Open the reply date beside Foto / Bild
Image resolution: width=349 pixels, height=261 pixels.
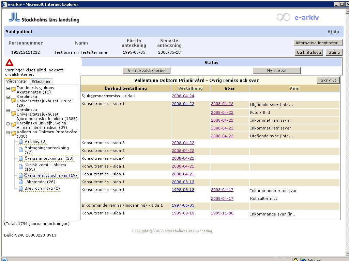[222, 112]
